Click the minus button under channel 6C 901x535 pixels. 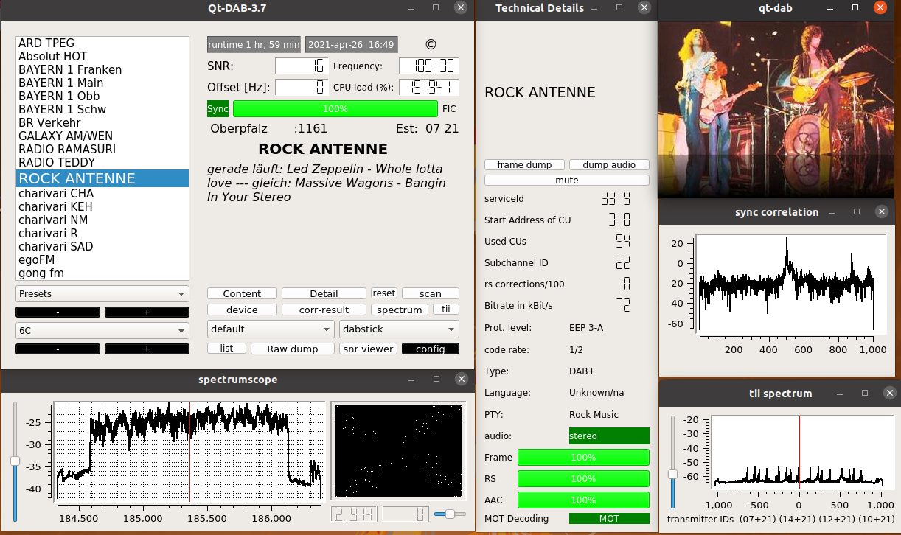coord(58,349)
